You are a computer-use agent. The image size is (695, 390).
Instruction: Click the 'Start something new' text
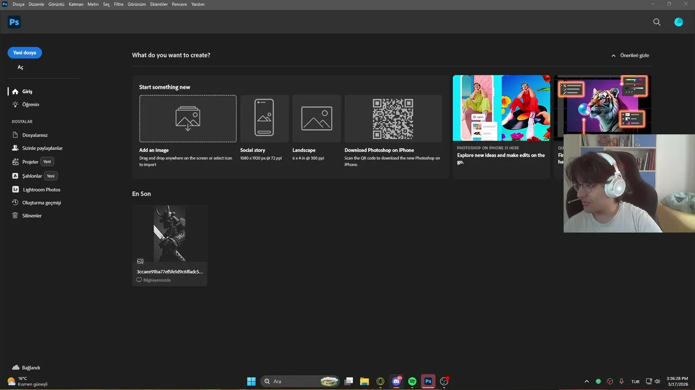(165, 87)
